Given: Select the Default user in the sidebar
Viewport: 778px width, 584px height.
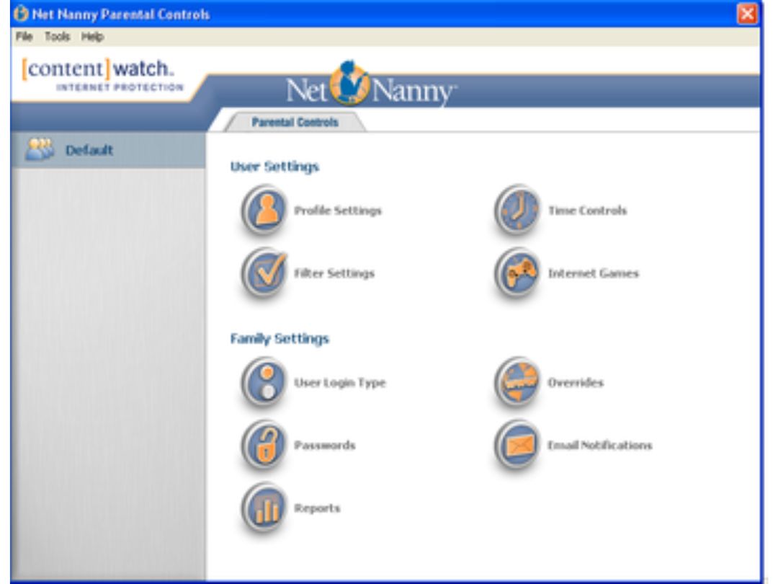Looking at the screenshot, I should point(108,149).
